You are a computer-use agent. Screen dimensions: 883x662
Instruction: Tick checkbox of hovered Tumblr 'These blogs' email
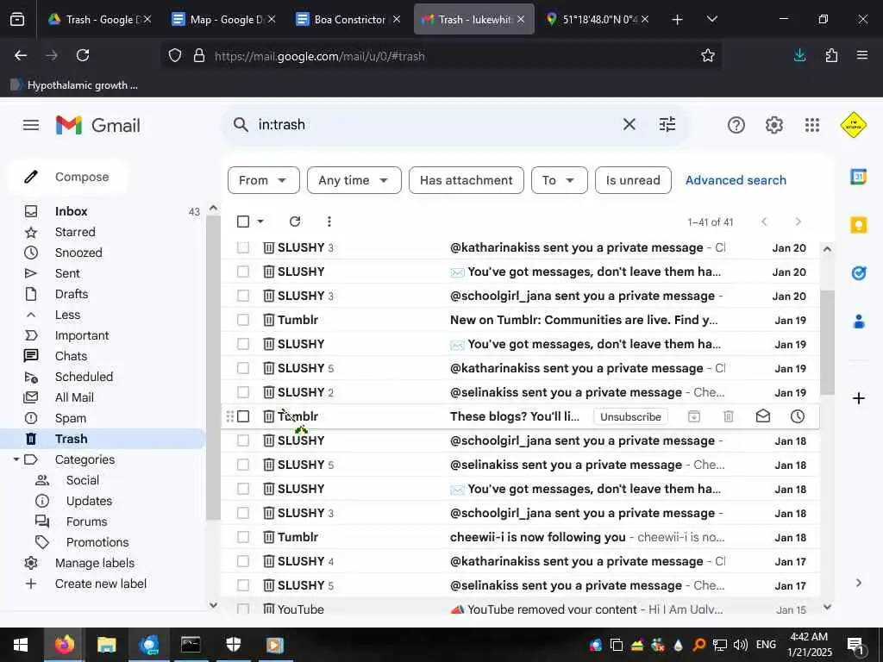click(x=242, y=416)
